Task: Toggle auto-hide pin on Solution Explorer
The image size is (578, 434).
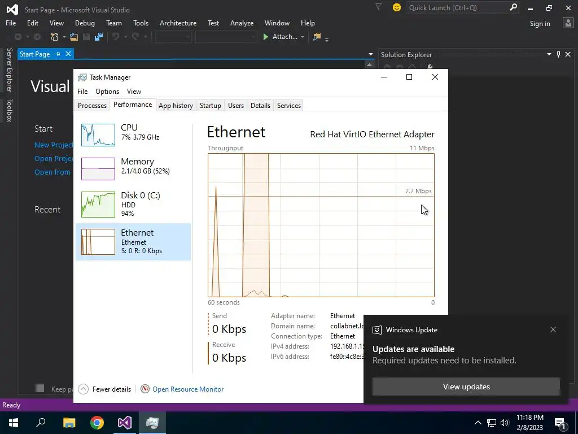Action: (558, 54)
